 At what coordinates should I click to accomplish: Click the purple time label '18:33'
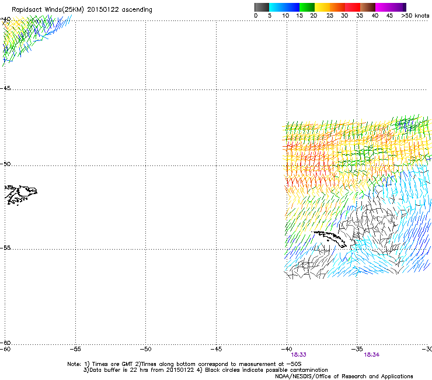[299, 355]
